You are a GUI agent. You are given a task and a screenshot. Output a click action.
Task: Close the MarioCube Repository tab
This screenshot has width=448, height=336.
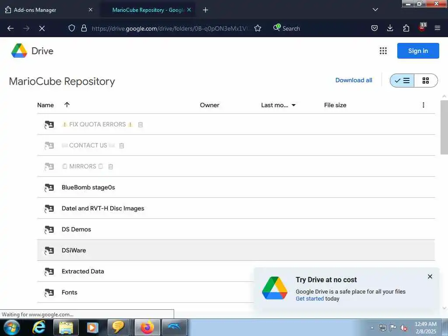(x=189, y=10)
